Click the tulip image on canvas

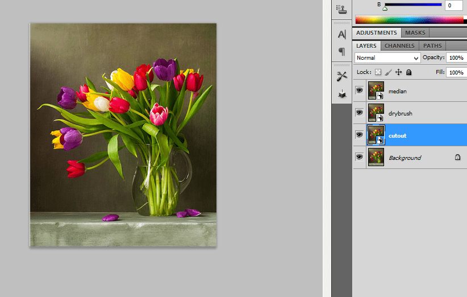point(123,135)
